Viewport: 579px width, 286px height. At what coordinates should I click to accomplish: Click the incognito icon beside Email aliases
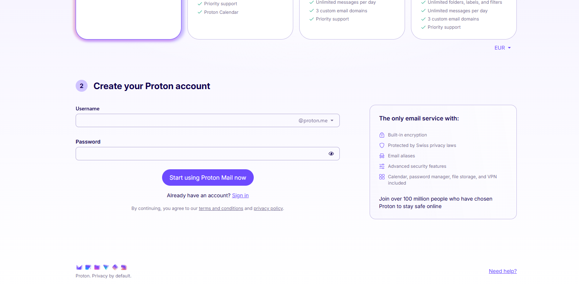tap(382, 156)
